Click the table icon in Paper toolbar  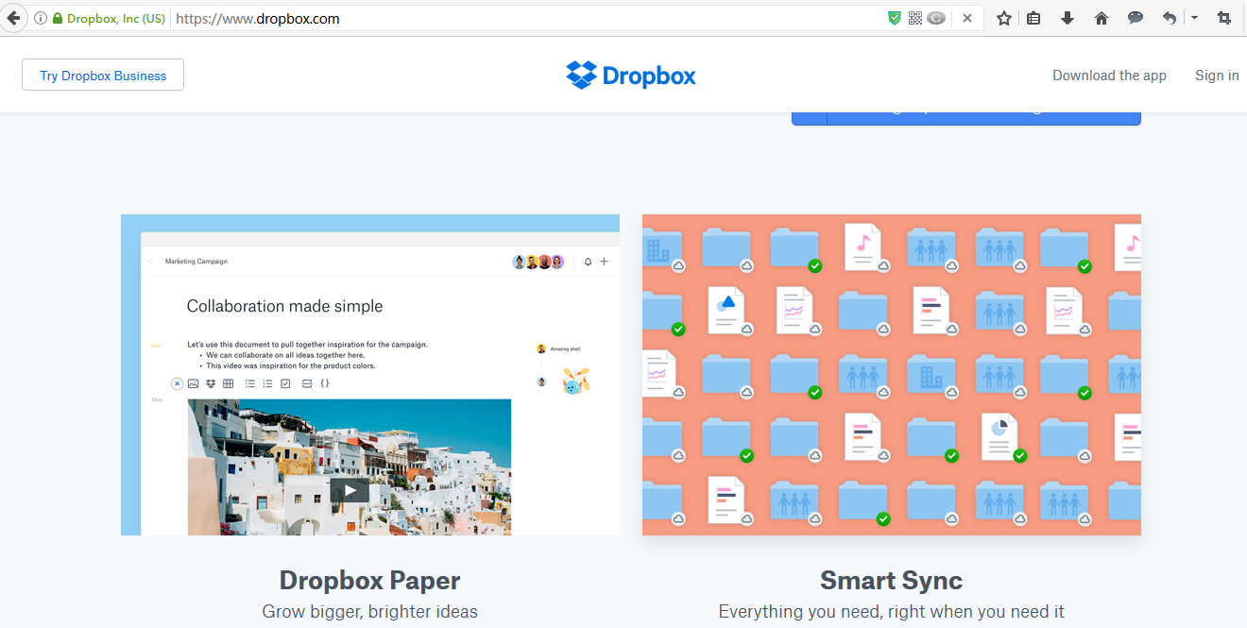[228, 383]
